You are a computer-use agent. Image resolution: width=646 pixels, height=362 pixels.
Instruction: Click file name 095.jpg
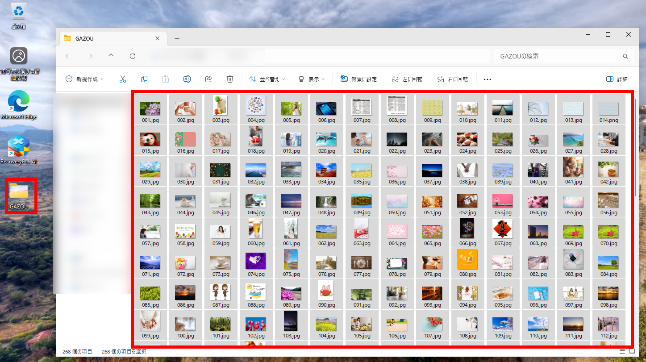(x=503, y=305)
